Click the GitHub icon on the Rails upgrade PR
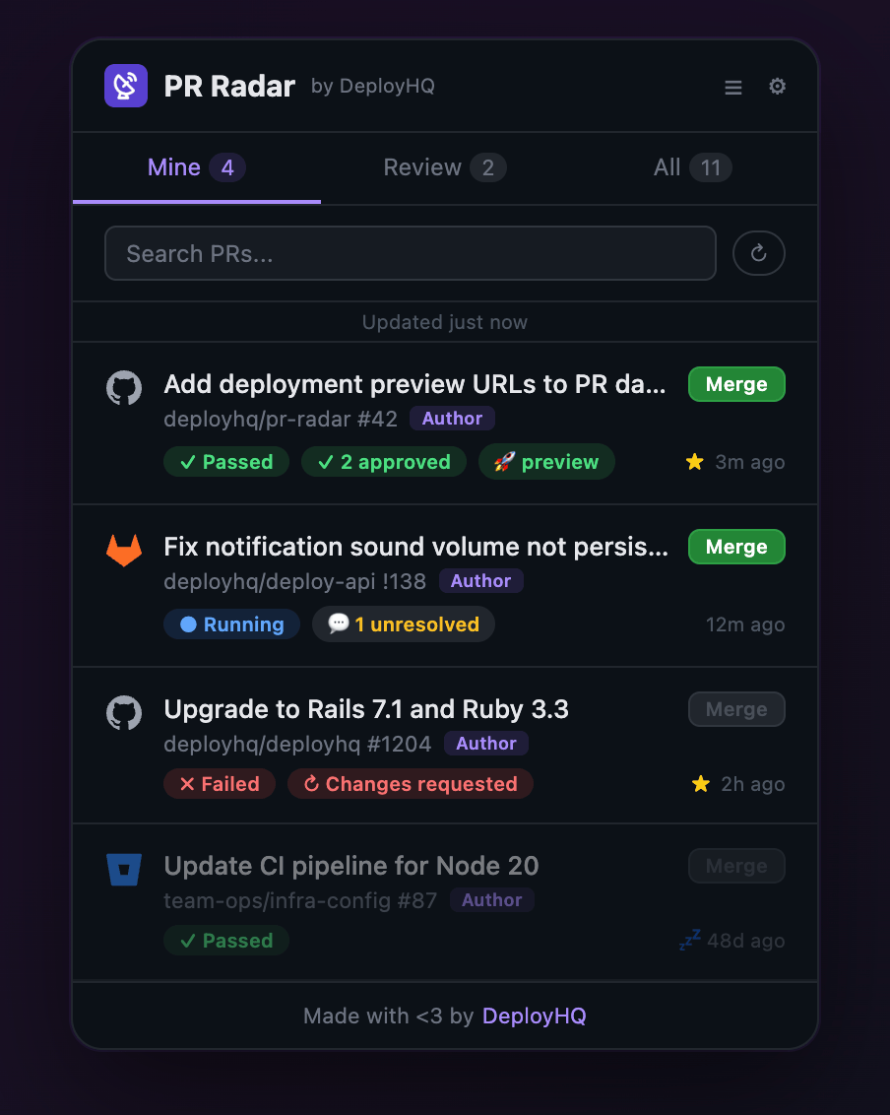Image resolution: width=890 pixels, height=1115 pixels. (123, 712)
